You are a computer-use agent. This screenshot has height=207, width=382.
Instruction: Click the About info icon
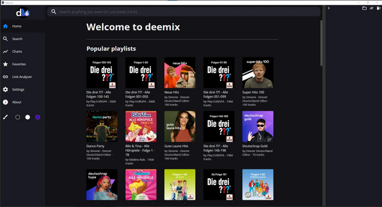[5, 102]
